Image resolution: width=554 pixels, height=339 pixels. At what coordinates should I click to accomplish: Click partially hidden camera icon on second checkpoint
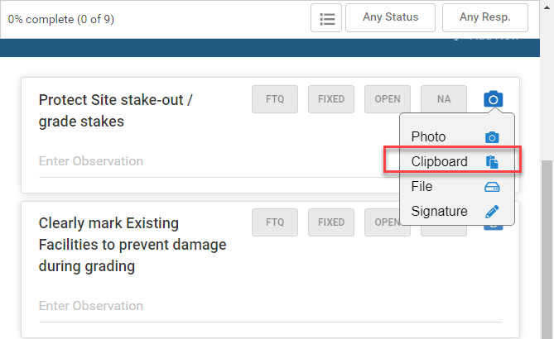[494, 227]
